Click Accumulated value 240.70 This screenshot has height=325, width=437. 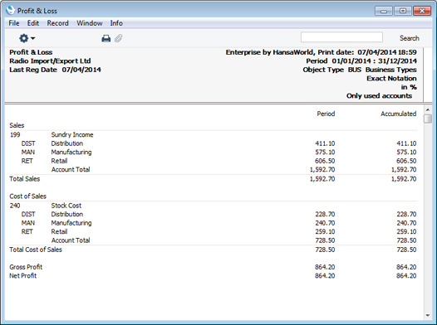pos(406,223)
